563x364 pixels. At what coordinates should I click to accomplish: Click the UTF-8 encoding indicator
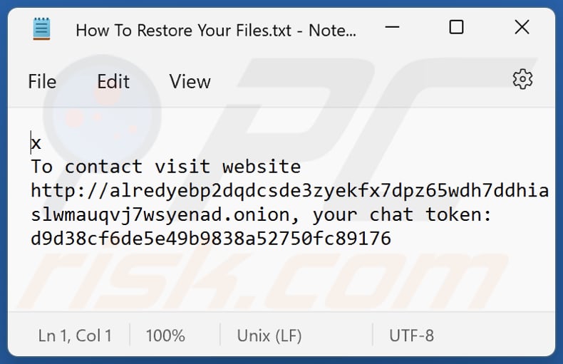(x=411, y=336)
